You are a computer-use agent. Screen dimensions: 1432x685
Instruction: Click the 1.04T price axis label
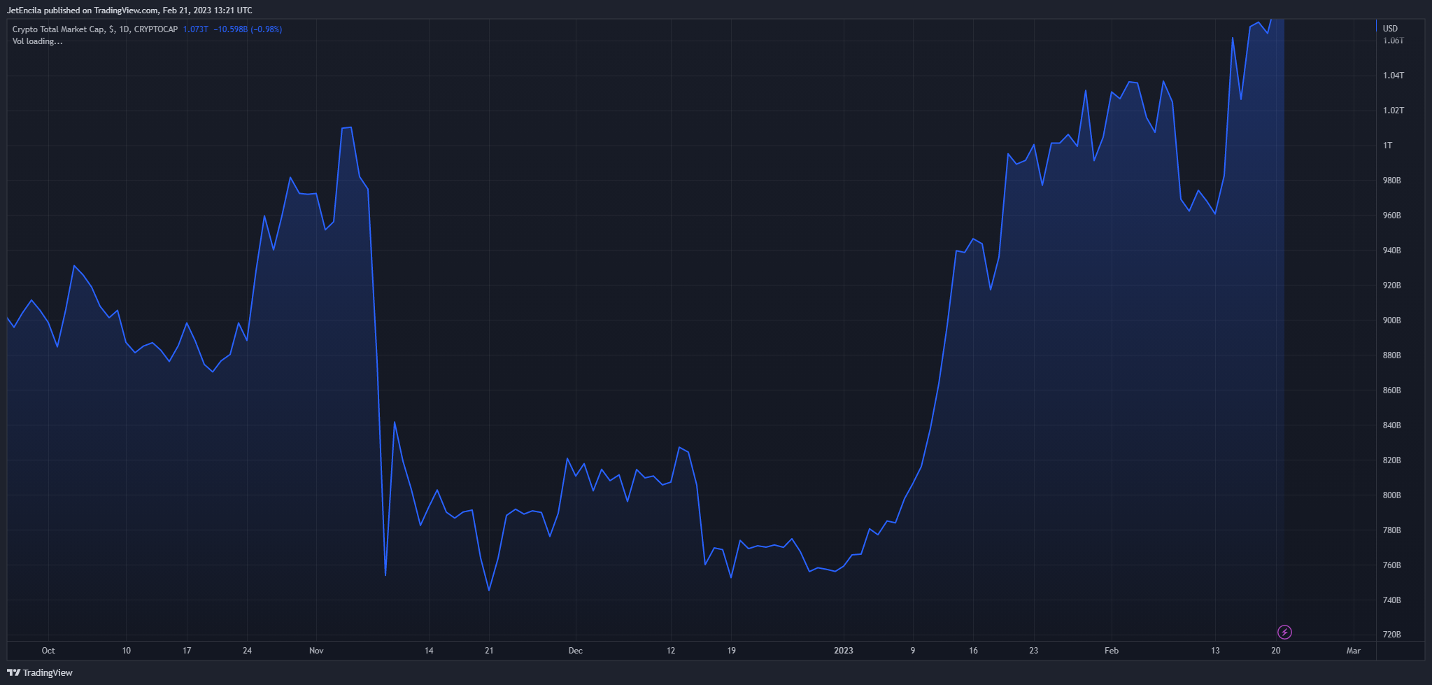click(1393, 76)
